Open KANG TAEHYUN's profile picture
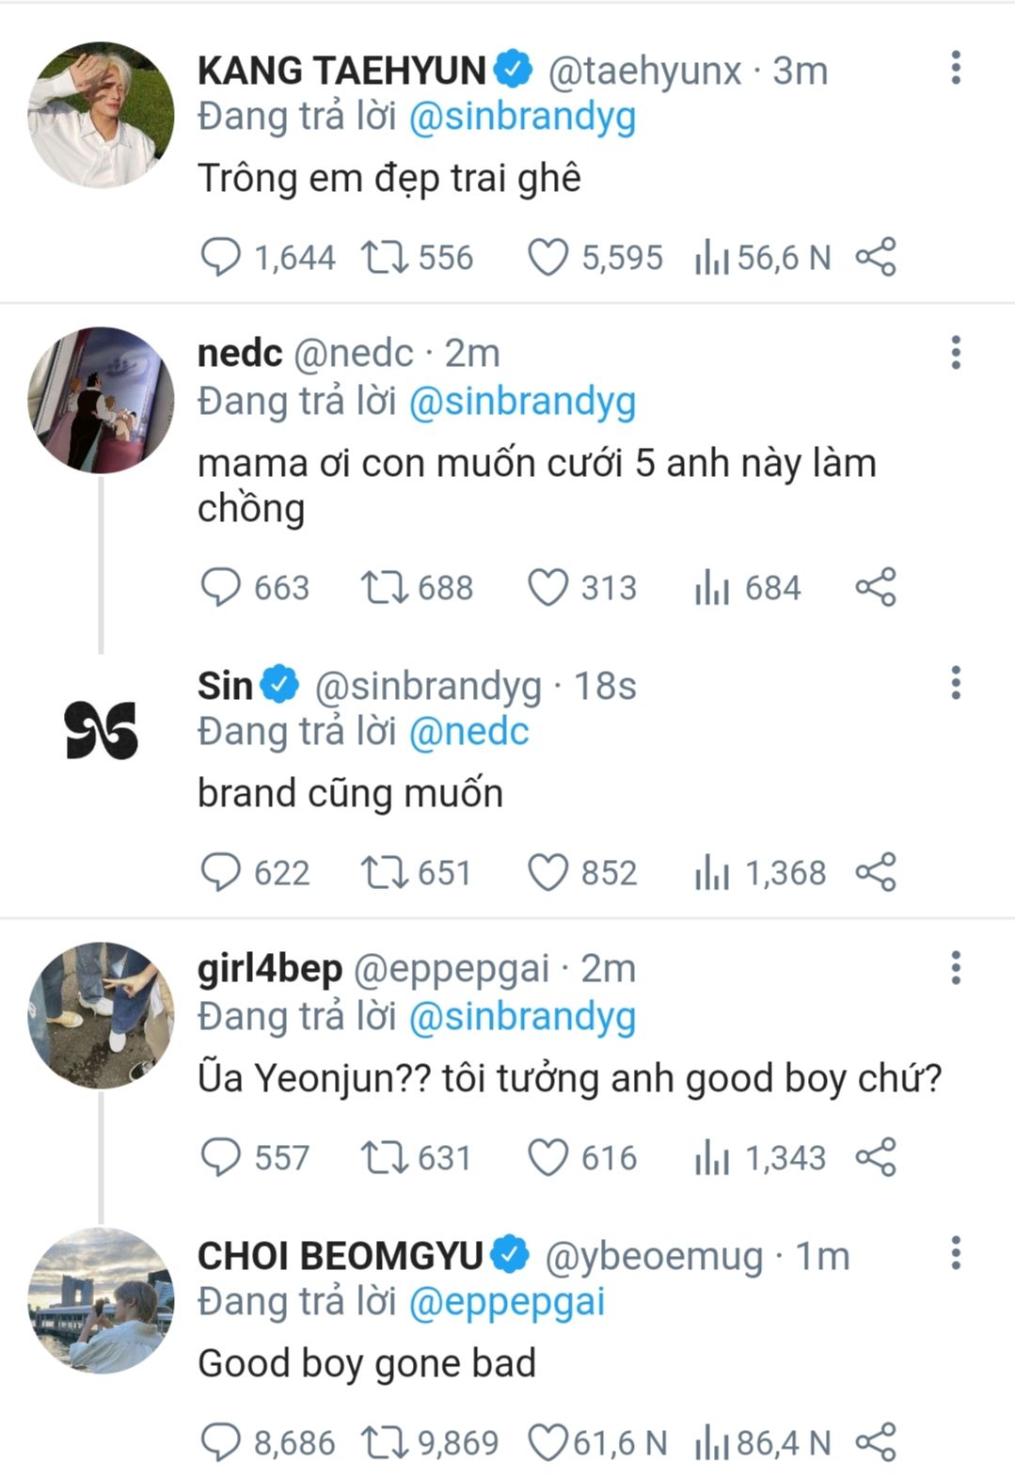The height and width of the screenshot is (1478, 1015). pos(102,115)
